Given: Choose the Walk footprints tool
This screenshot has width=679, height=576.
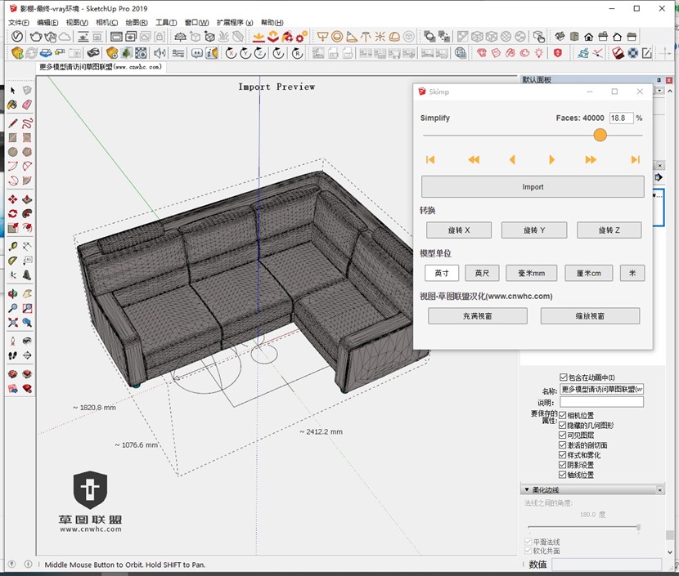Looking at the screenshot, I should tap(12, 355).
